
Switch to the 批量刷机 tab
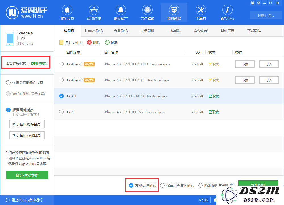[x=147, y=31]
